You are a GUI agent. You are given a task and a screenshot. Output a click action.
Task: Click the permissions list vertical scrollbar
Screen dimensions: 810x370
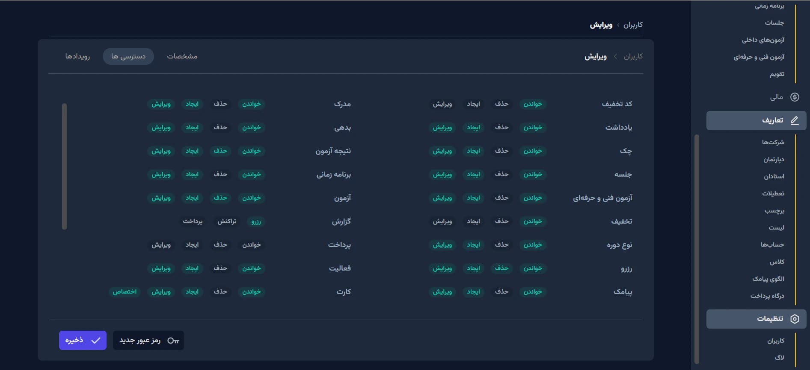pos(64,166)
